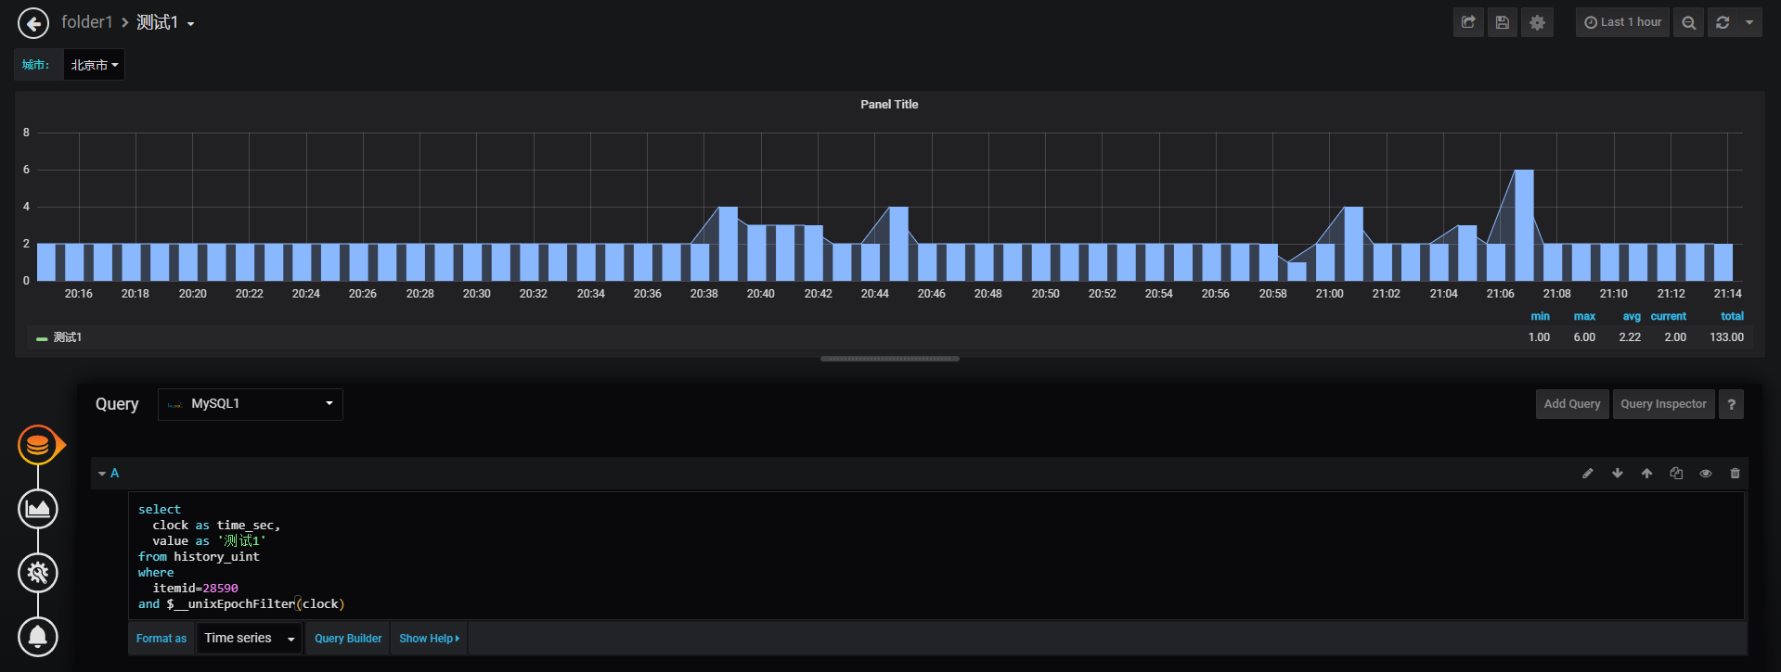The height and width of the screenshot is (672, 1781).
Task: Sort legend by total column
Action: pyautogui.click(x=1732, y=316)
